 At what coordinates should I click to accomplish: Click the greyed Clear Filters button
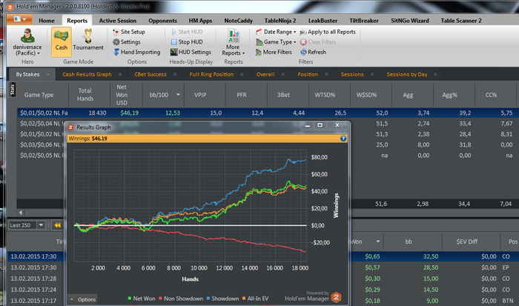tap(318, 42)
